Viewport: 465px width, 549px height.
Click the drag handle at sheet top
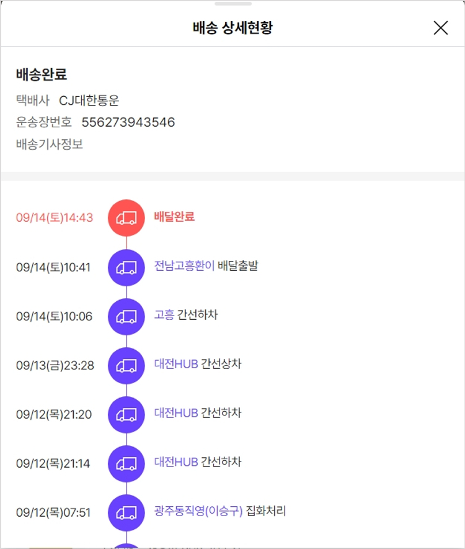point(232,4)
